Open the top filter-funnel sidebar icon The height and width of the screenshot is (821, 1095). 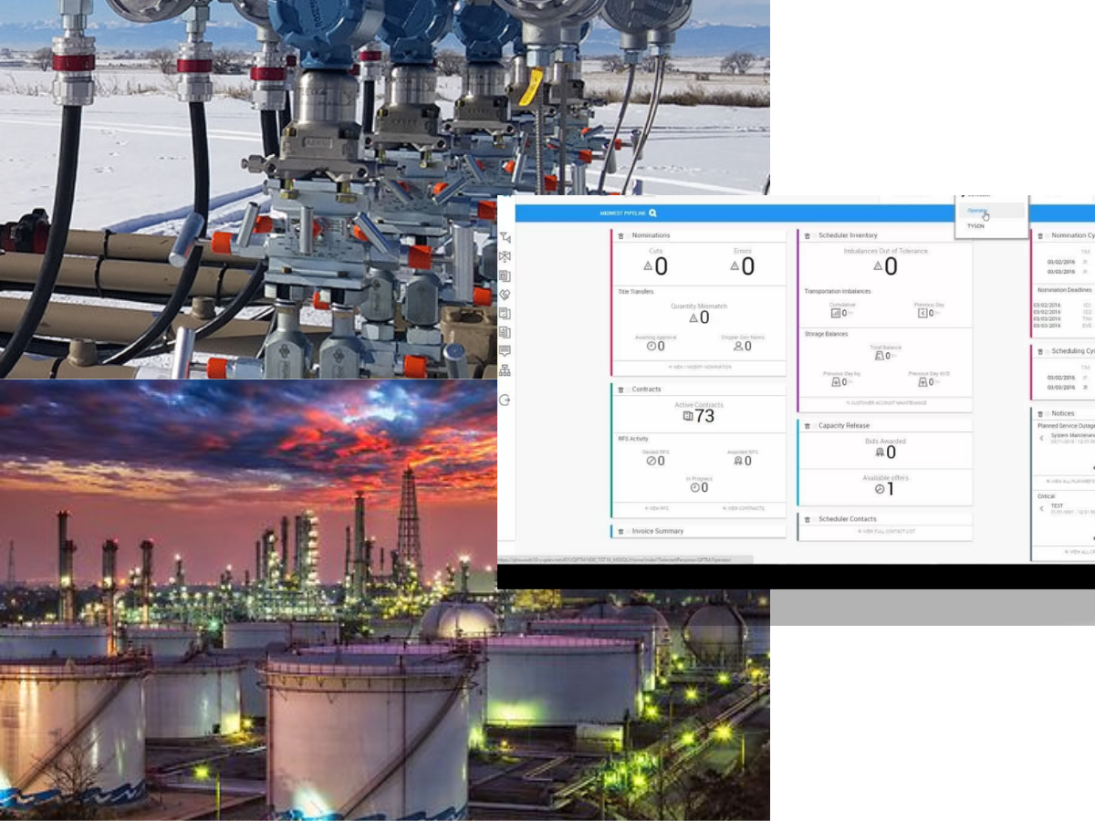click(505, 237)
